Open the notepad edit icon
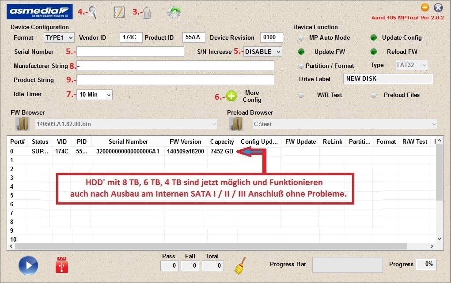This screenshot has height=283, width=451. (119, 12)
